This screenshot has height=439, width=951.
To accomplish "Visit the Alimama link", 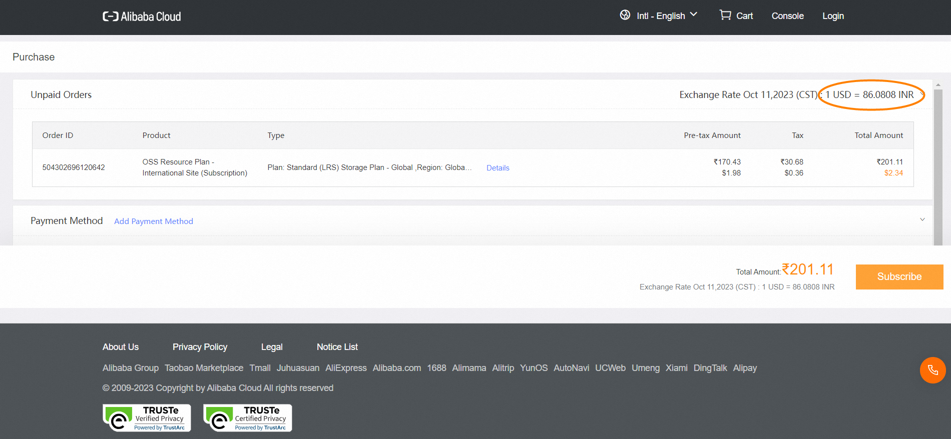I will [469, 368].
